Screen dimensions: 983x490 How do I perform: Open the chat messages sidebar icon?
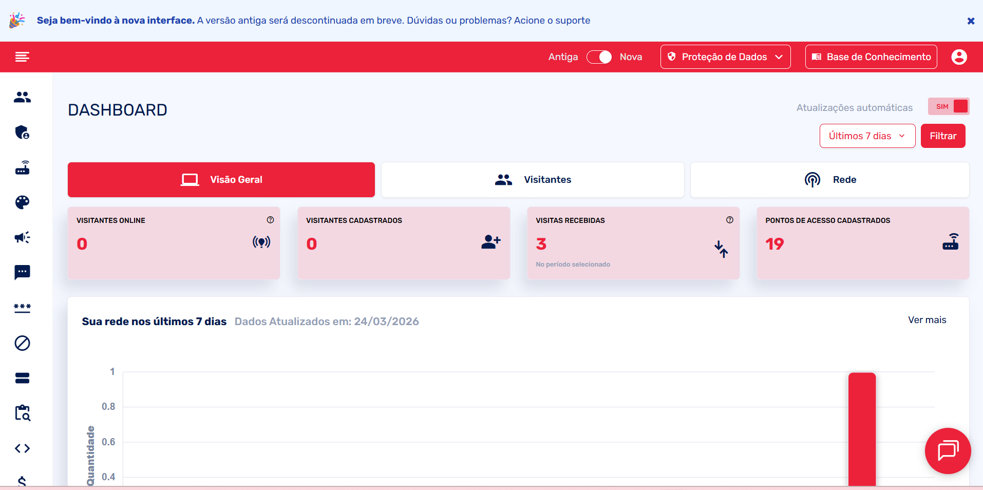[x=22, y=272]
